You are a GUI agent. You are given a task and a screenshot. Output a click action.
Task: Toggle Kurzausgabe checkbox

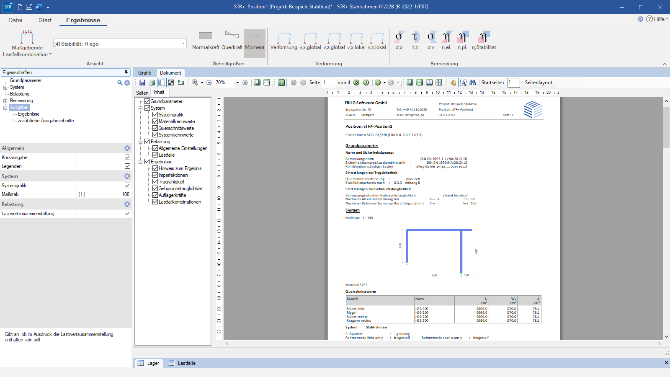[x=127, y=158]
